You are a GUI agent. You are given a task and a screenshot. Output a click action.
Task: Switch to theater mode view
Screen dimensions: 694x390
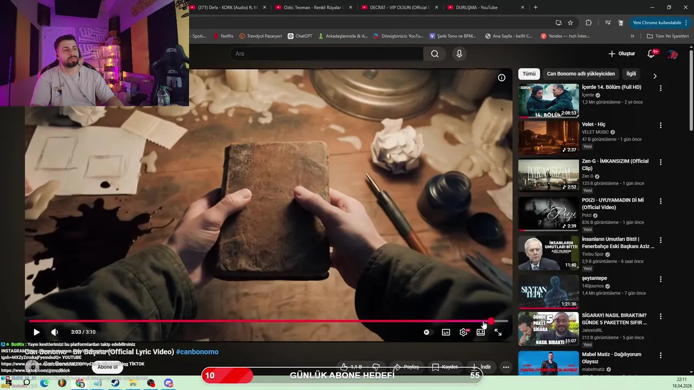(x=480, y=332)
